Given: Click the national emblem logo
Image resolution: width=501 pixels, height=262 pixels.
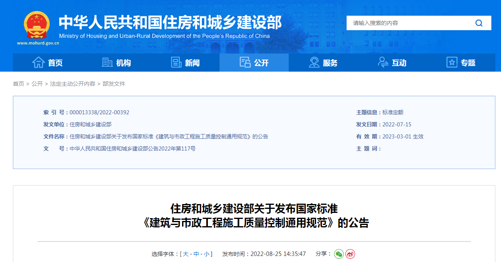Looking at the screenshot, I should [37, 25].
